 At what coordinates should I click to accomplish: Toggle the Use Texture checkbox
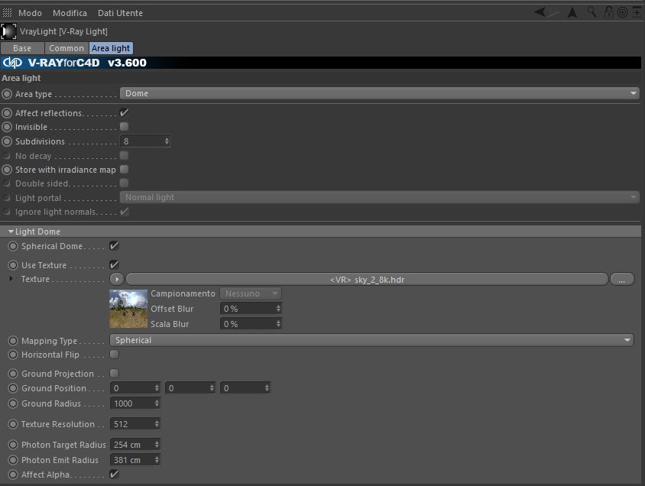pos(114,265)
